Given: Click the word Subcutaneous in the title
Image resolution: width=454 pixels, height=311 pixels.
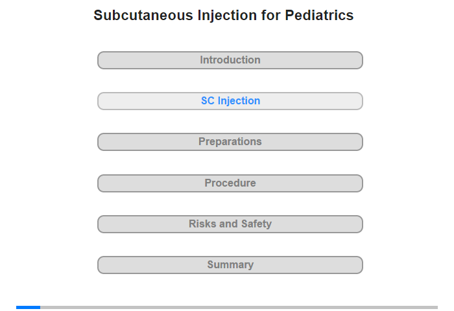Looking at the screenshot, I should [143, 16].
